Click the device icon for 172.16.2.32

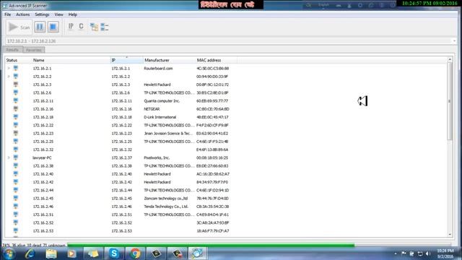click(16, 149)
